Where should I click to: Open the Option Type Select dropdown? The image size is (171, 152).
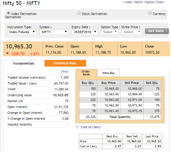coord(110,32)
